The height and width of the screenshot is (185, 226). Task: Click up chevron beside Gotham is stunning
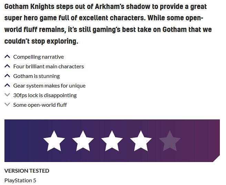(x=7, y=76)
